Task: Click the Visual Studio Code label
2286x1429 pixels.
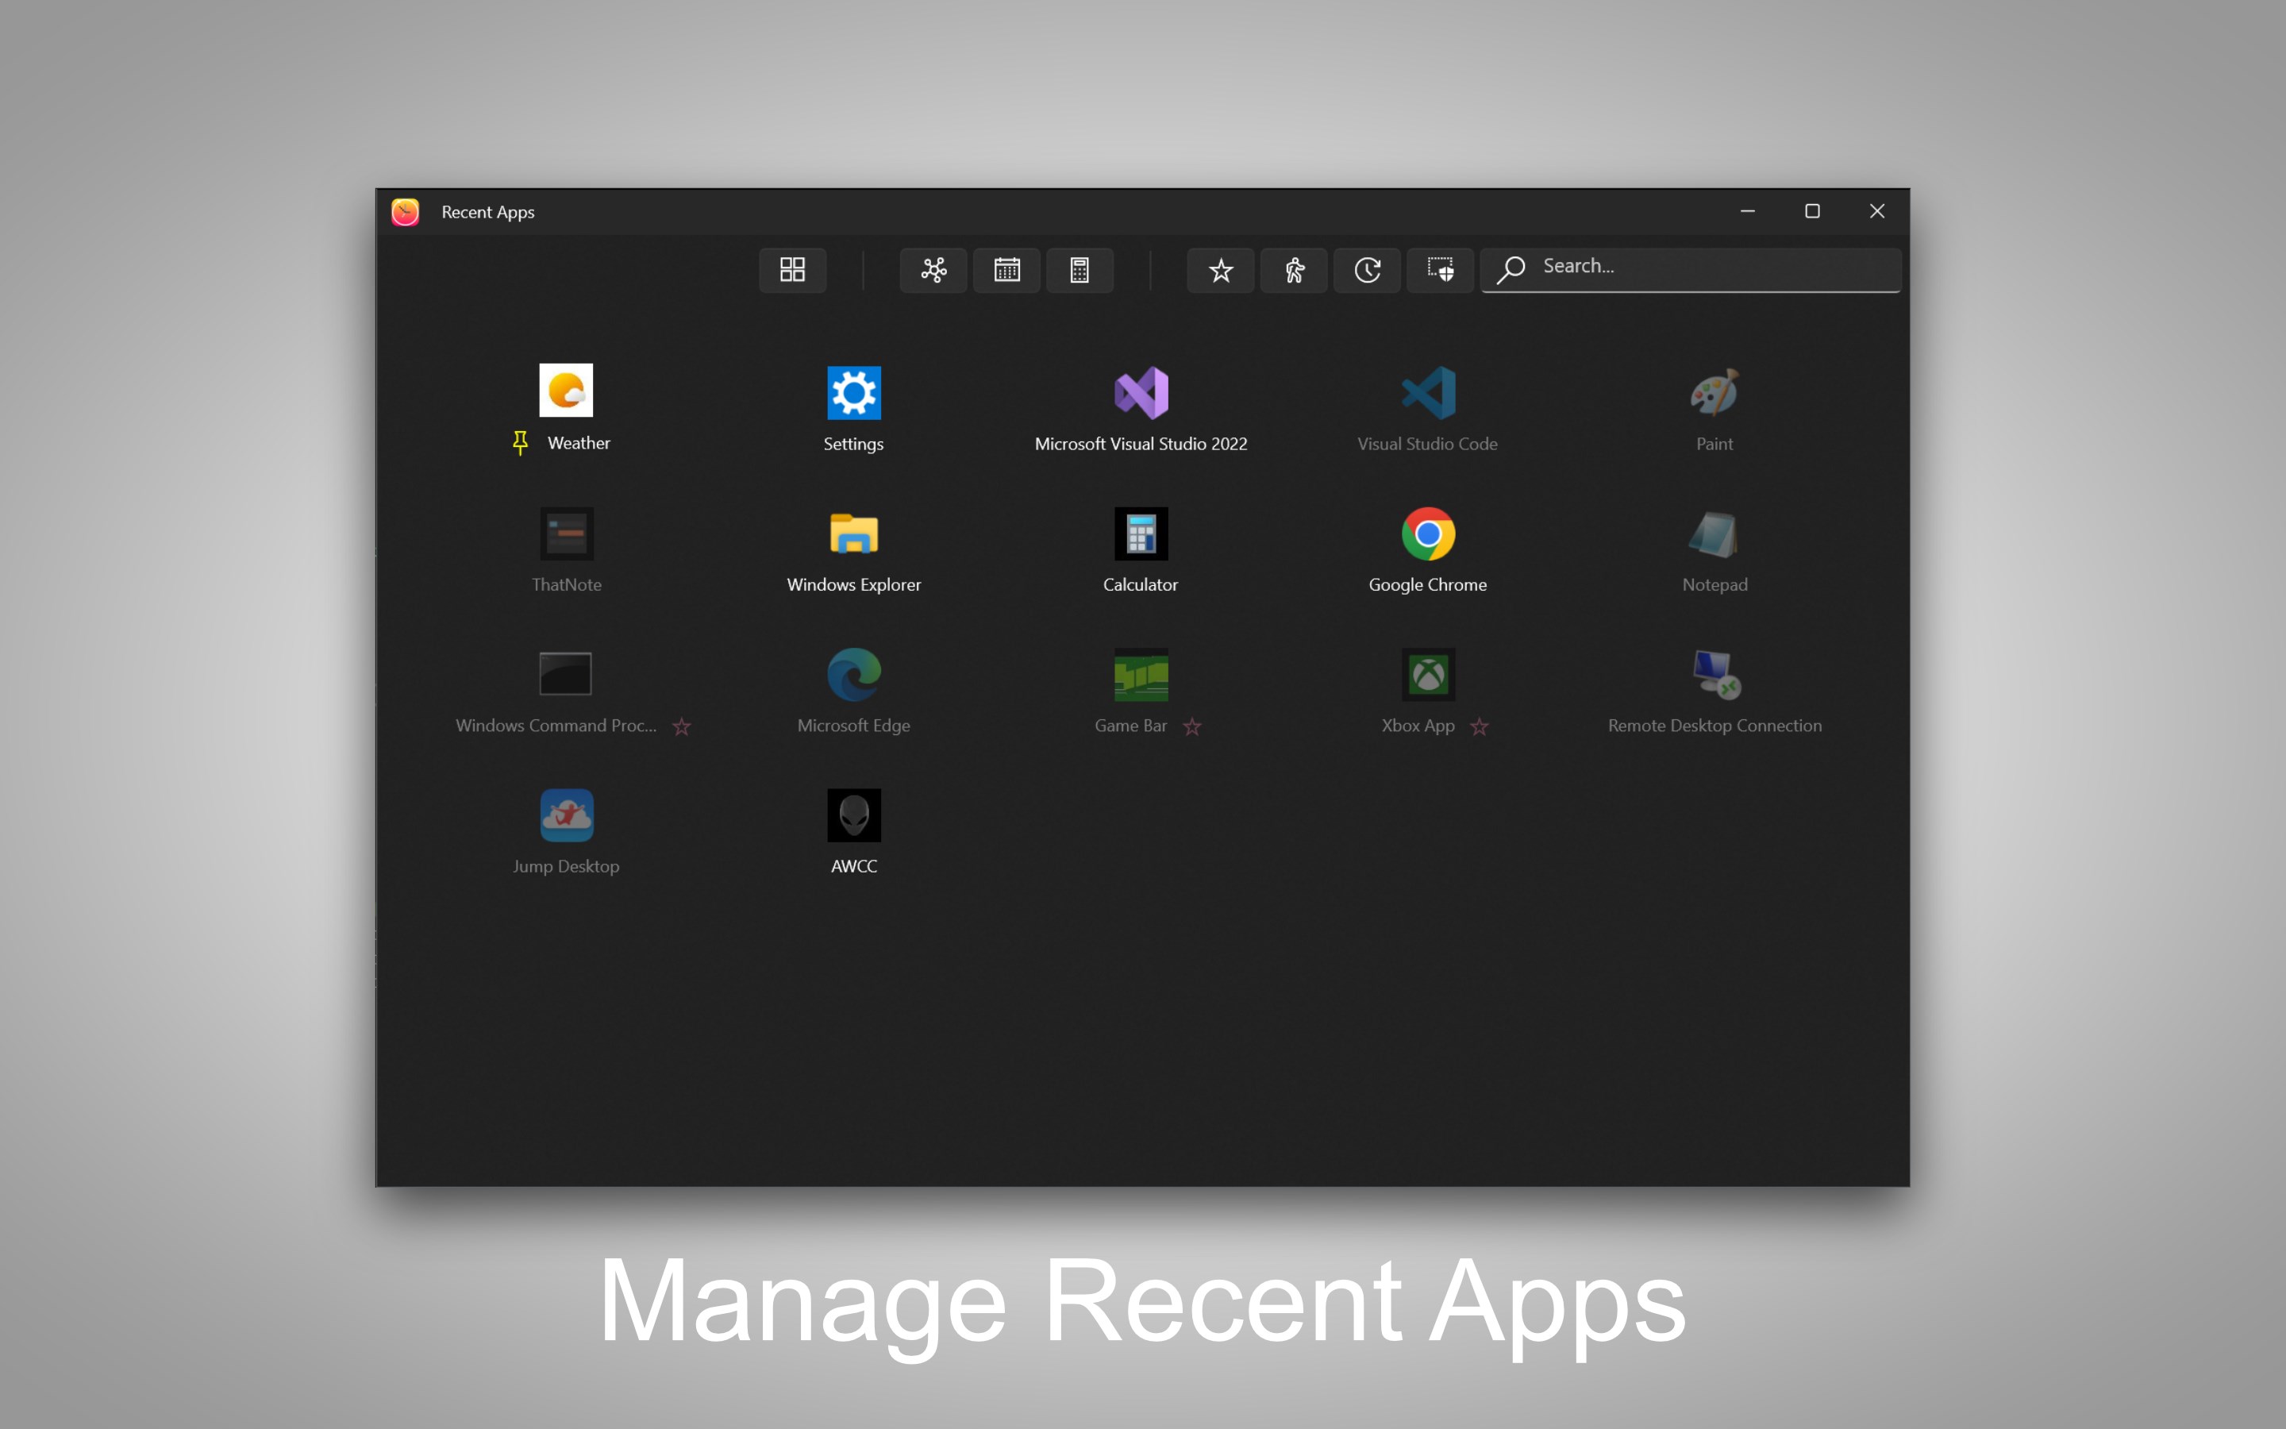Action: click(x=1427, y=445)
